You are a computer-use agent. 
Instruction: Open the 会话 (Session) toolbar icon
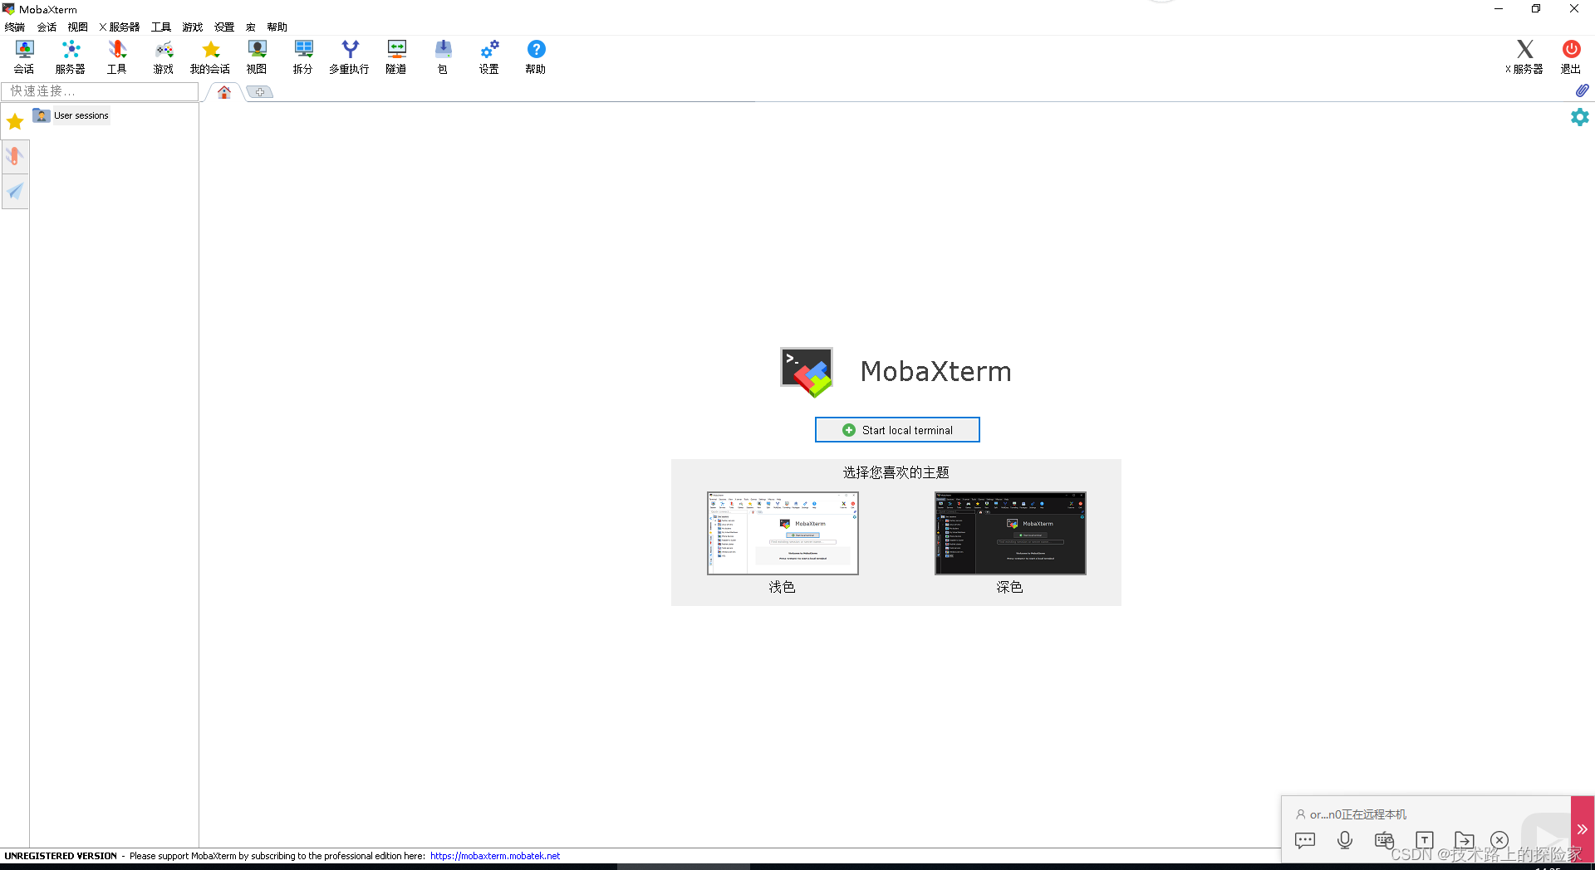24,57
